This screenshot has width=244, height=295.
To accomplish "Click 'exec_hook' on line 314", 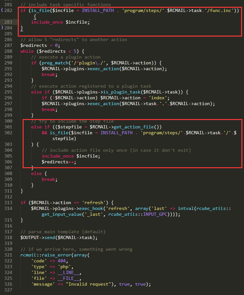I will coord(91,208).
